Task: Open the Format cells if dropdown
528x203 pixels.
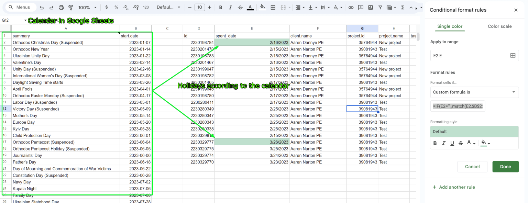Action: tap(474, 92)
